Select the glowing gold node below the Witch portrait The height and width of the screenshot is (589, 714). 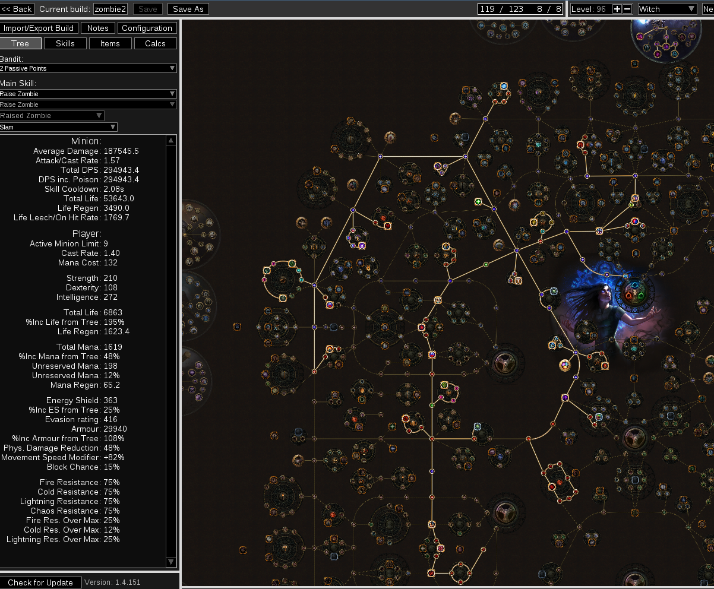coord(565,365)
